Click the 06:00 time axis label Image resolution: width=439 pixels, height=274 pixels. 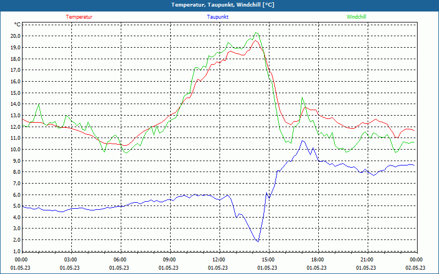[x=120, y=260]
